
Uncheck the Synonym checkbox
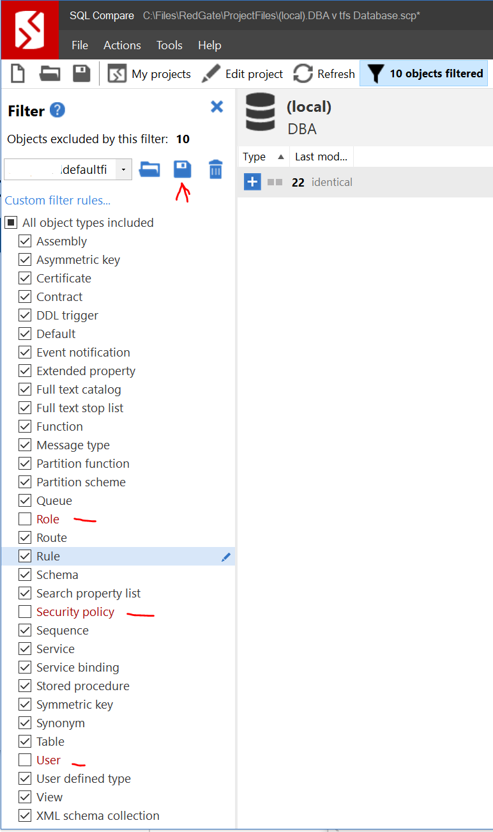(x=25, y=723)
